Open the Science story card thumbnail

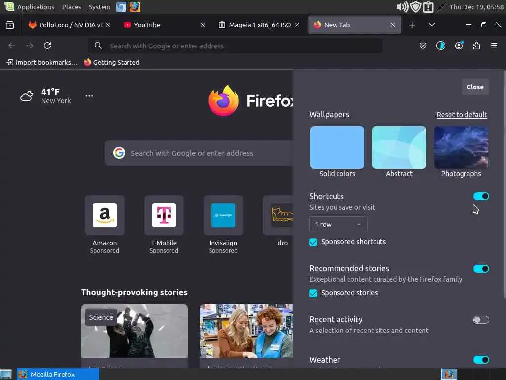click(x=134, y=331)
